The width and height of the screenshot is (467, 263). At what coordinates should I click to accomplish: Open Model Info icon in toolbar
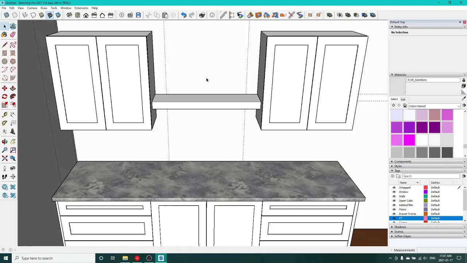212,15
